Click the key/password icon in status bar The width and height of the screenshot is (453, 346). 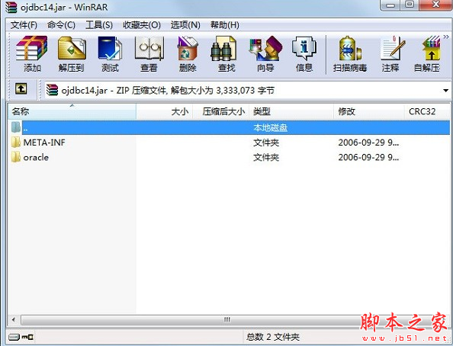[x=27, y=337]
